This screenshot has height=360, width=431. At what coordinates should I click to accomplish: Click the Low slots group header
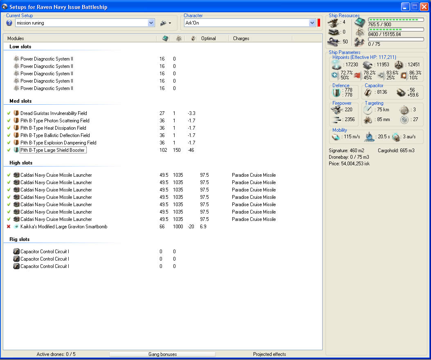pyautogui.click(x=20, y=47)
